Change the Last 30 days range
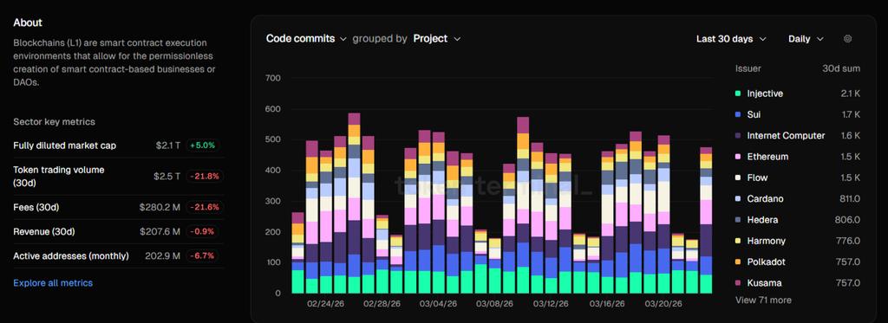The height and width of the screenshot is (323, 888). tap(730, 39)
